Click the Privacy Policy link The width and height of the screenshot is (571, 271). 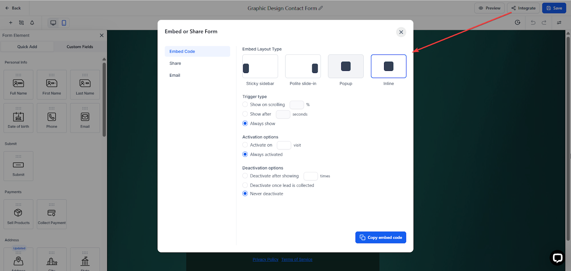click(x=266, y=260)
